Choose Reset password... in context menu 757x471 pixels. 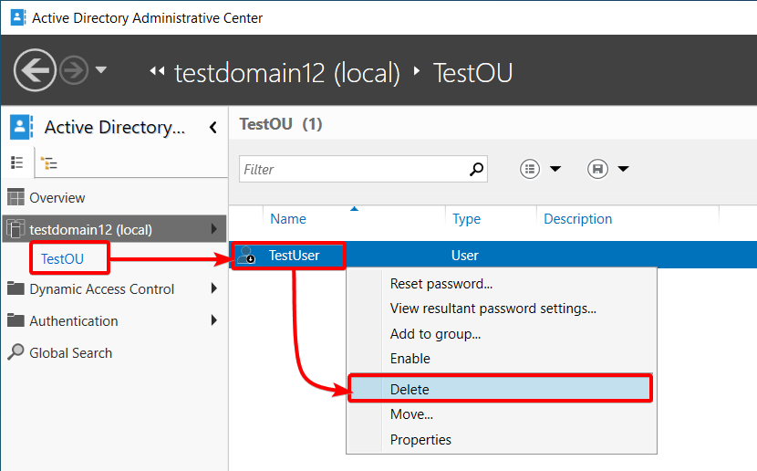pos(441,284)
